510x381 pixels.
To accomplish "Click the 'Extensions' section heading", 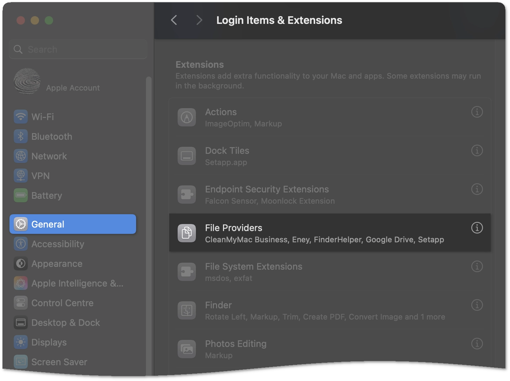I will (x=200, y=65).
